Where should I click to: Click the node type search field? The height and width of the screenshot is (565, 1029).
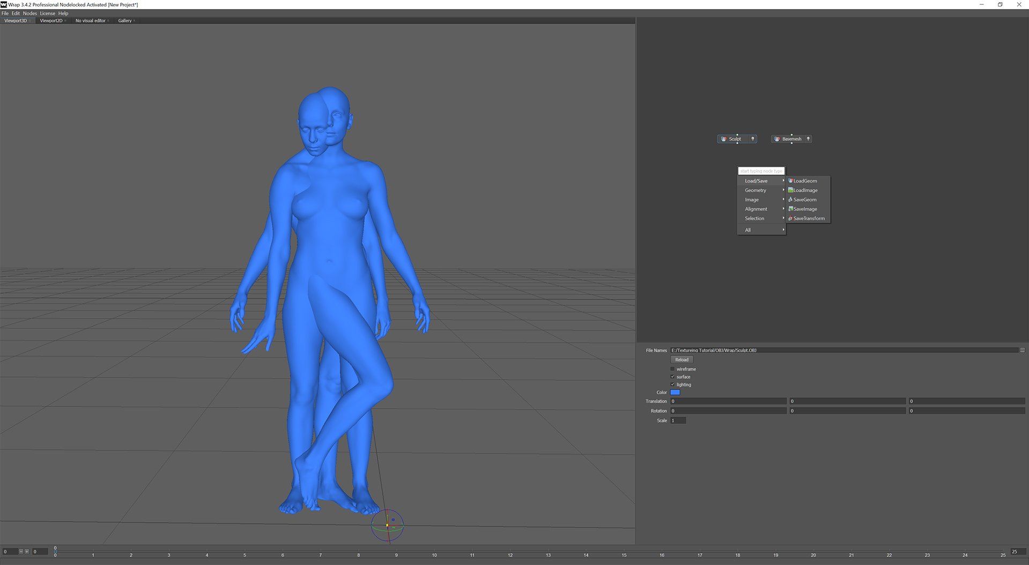761,171
